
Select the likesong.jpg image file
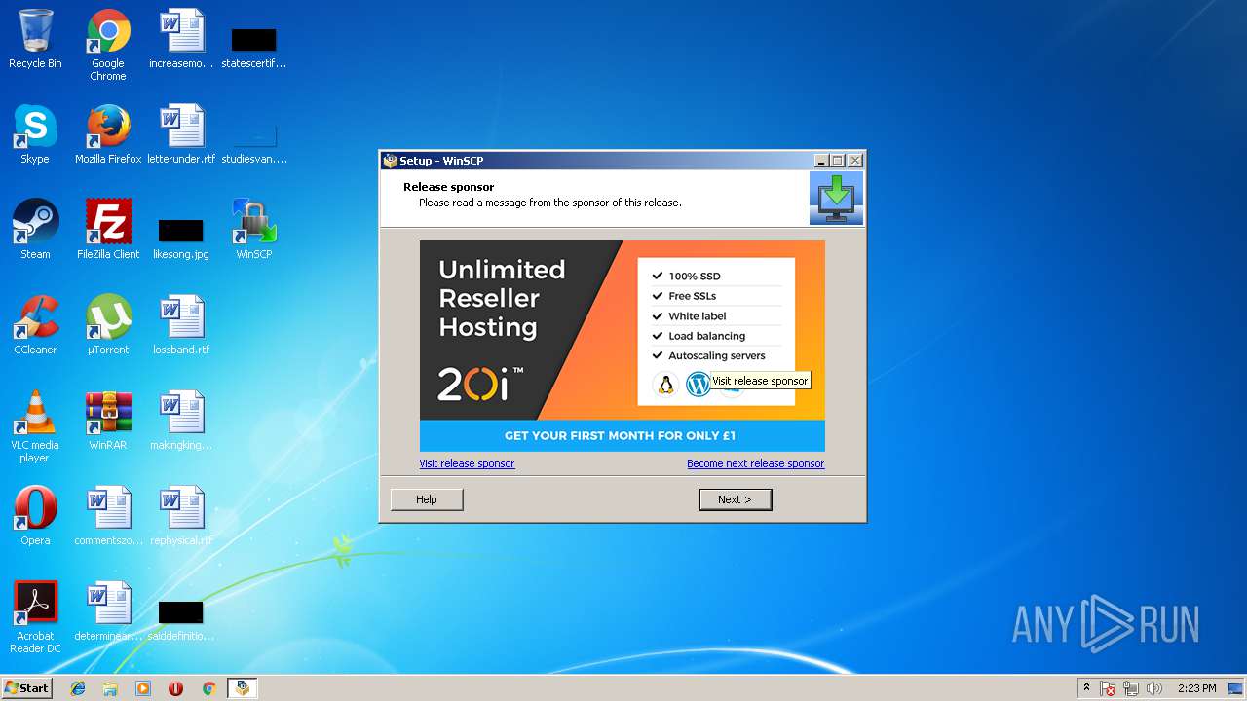point(181,238)
